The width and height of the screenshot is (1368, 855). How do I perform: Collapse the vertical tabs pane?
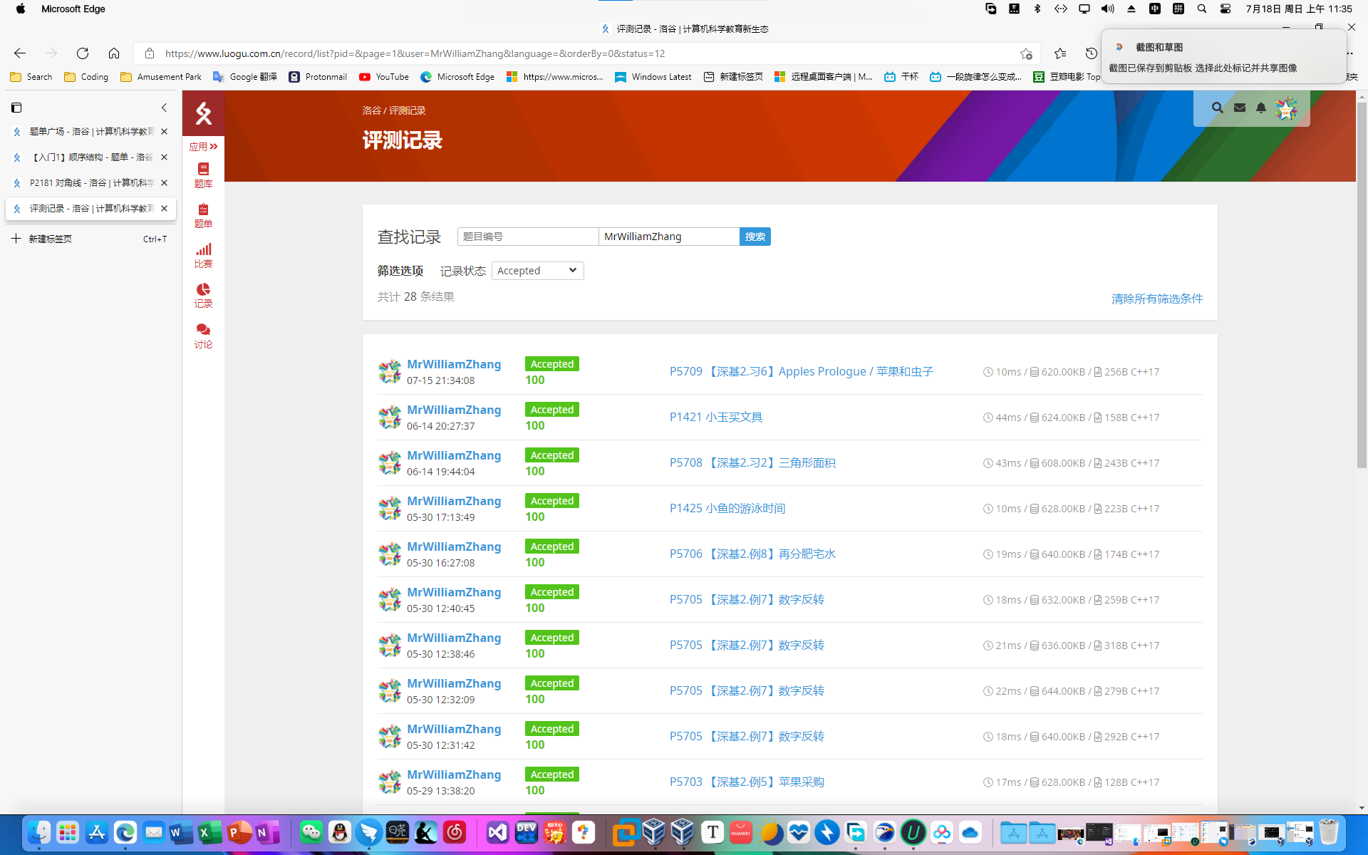tap(164, 108)
